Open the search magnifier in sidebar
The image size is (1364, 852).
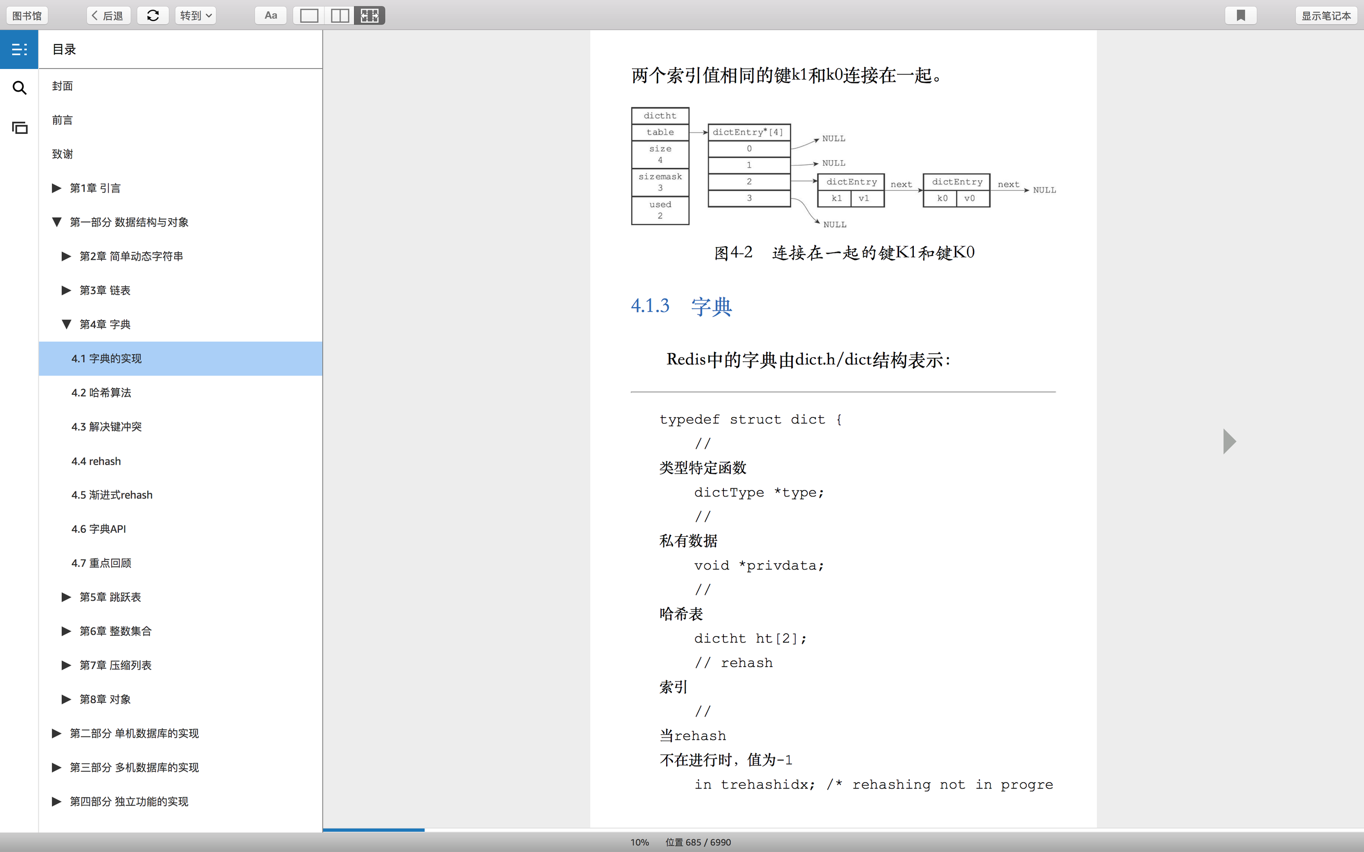[x=19, y=88]
